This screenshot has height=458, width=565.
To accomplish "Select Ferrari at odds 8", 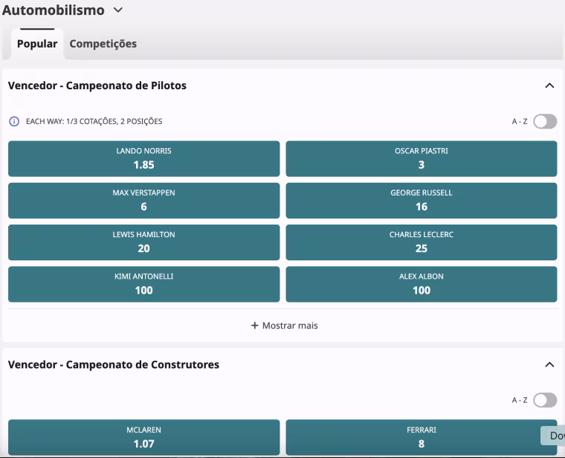I will coord(422,437).
